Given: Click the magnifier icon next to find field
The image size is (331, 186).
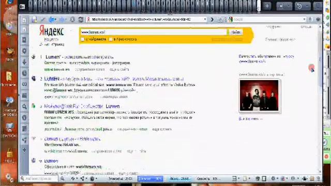Looking at the screenshot, I should tap(62, 179).
